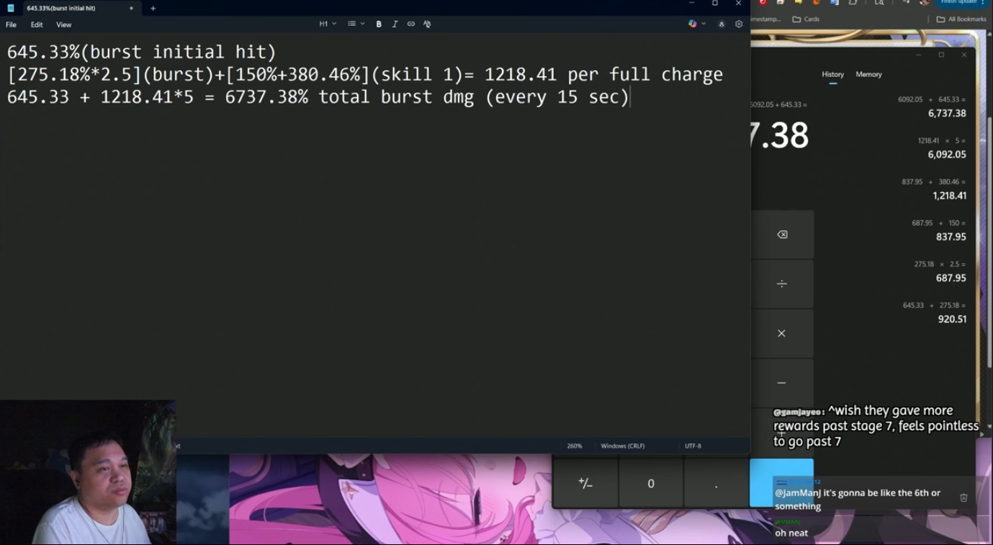The width and height of the screenshot is (993, 545).
Task: Open the All Bookmarks folder
Action: point(961,19)
